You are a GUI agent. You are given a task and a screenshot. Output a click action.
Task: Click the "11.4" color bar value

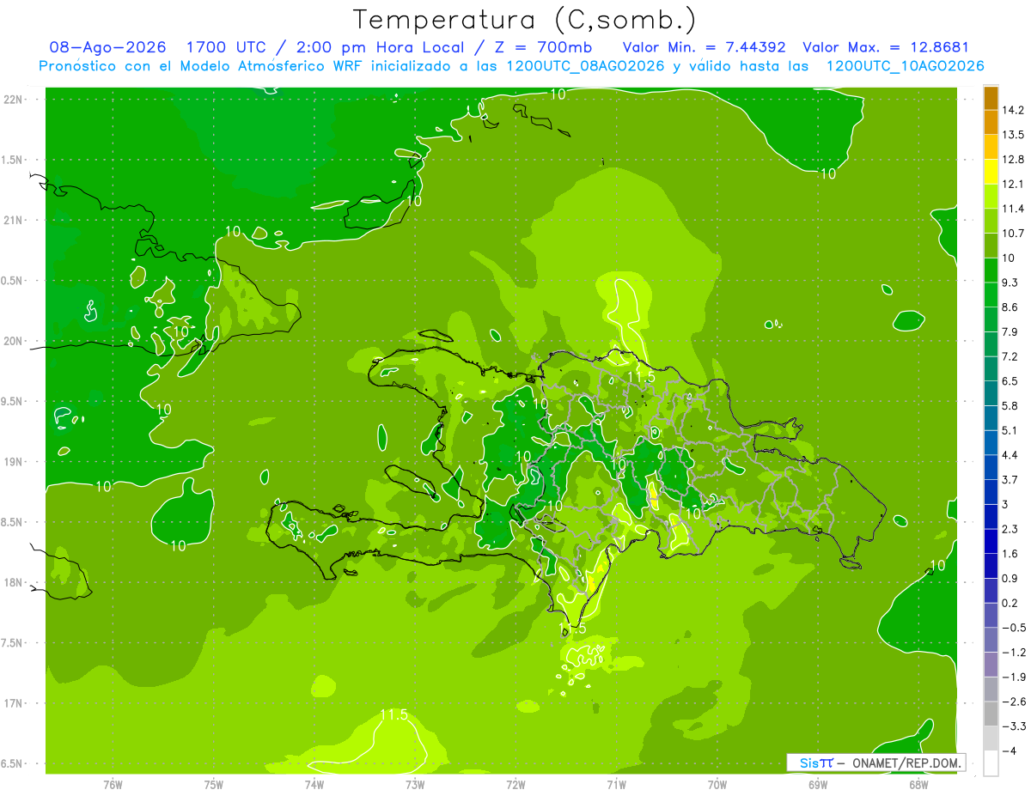tap(1013, 209)
